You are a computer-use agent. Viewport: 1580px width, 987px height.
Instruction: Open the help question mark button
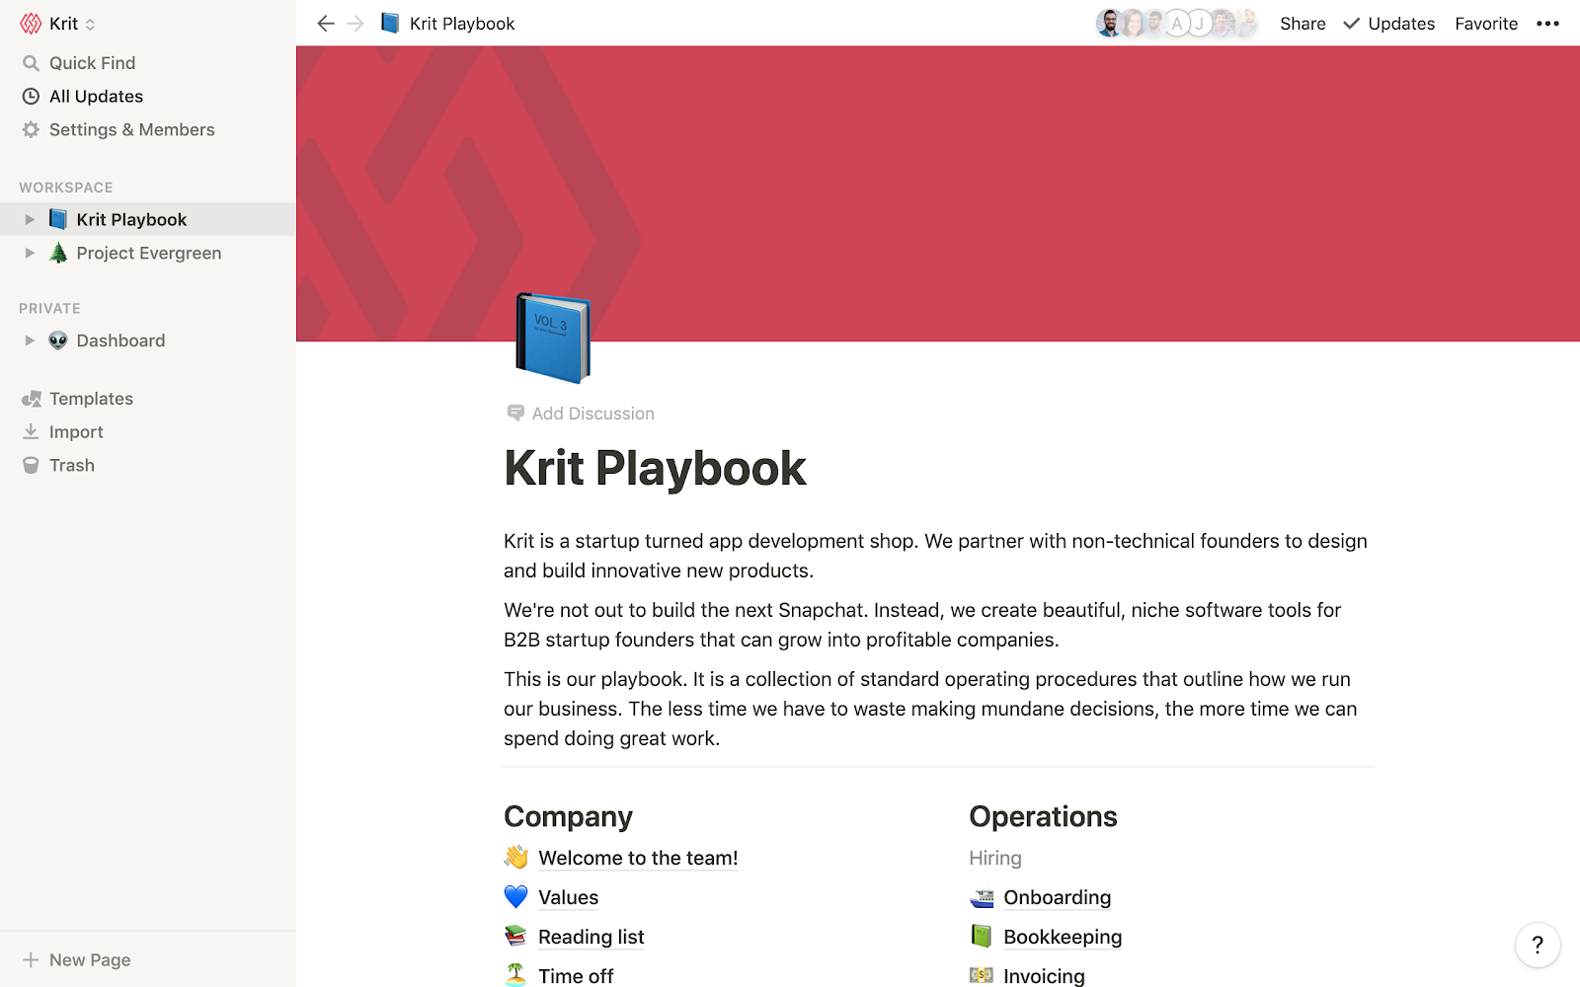coord(1538,946)
